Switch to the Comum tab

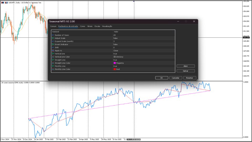(53, 26)
